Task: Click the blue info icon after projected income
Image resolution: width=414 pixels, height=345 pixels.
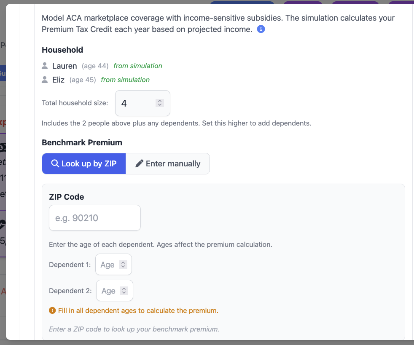Action: pos(261,29)
